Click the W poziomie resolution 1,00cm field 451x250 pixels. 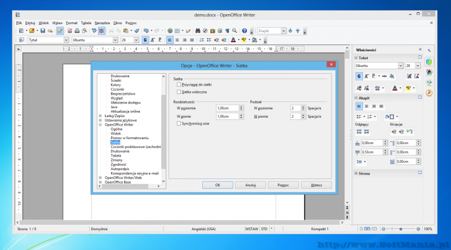(228, 108)
